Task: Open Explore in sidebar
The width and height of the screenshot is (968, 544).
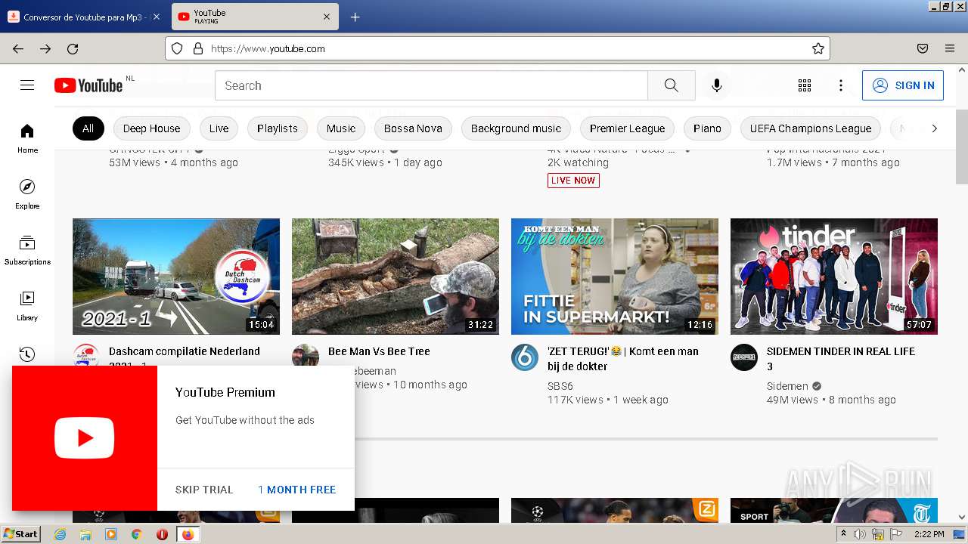Action: click(27, 194)
